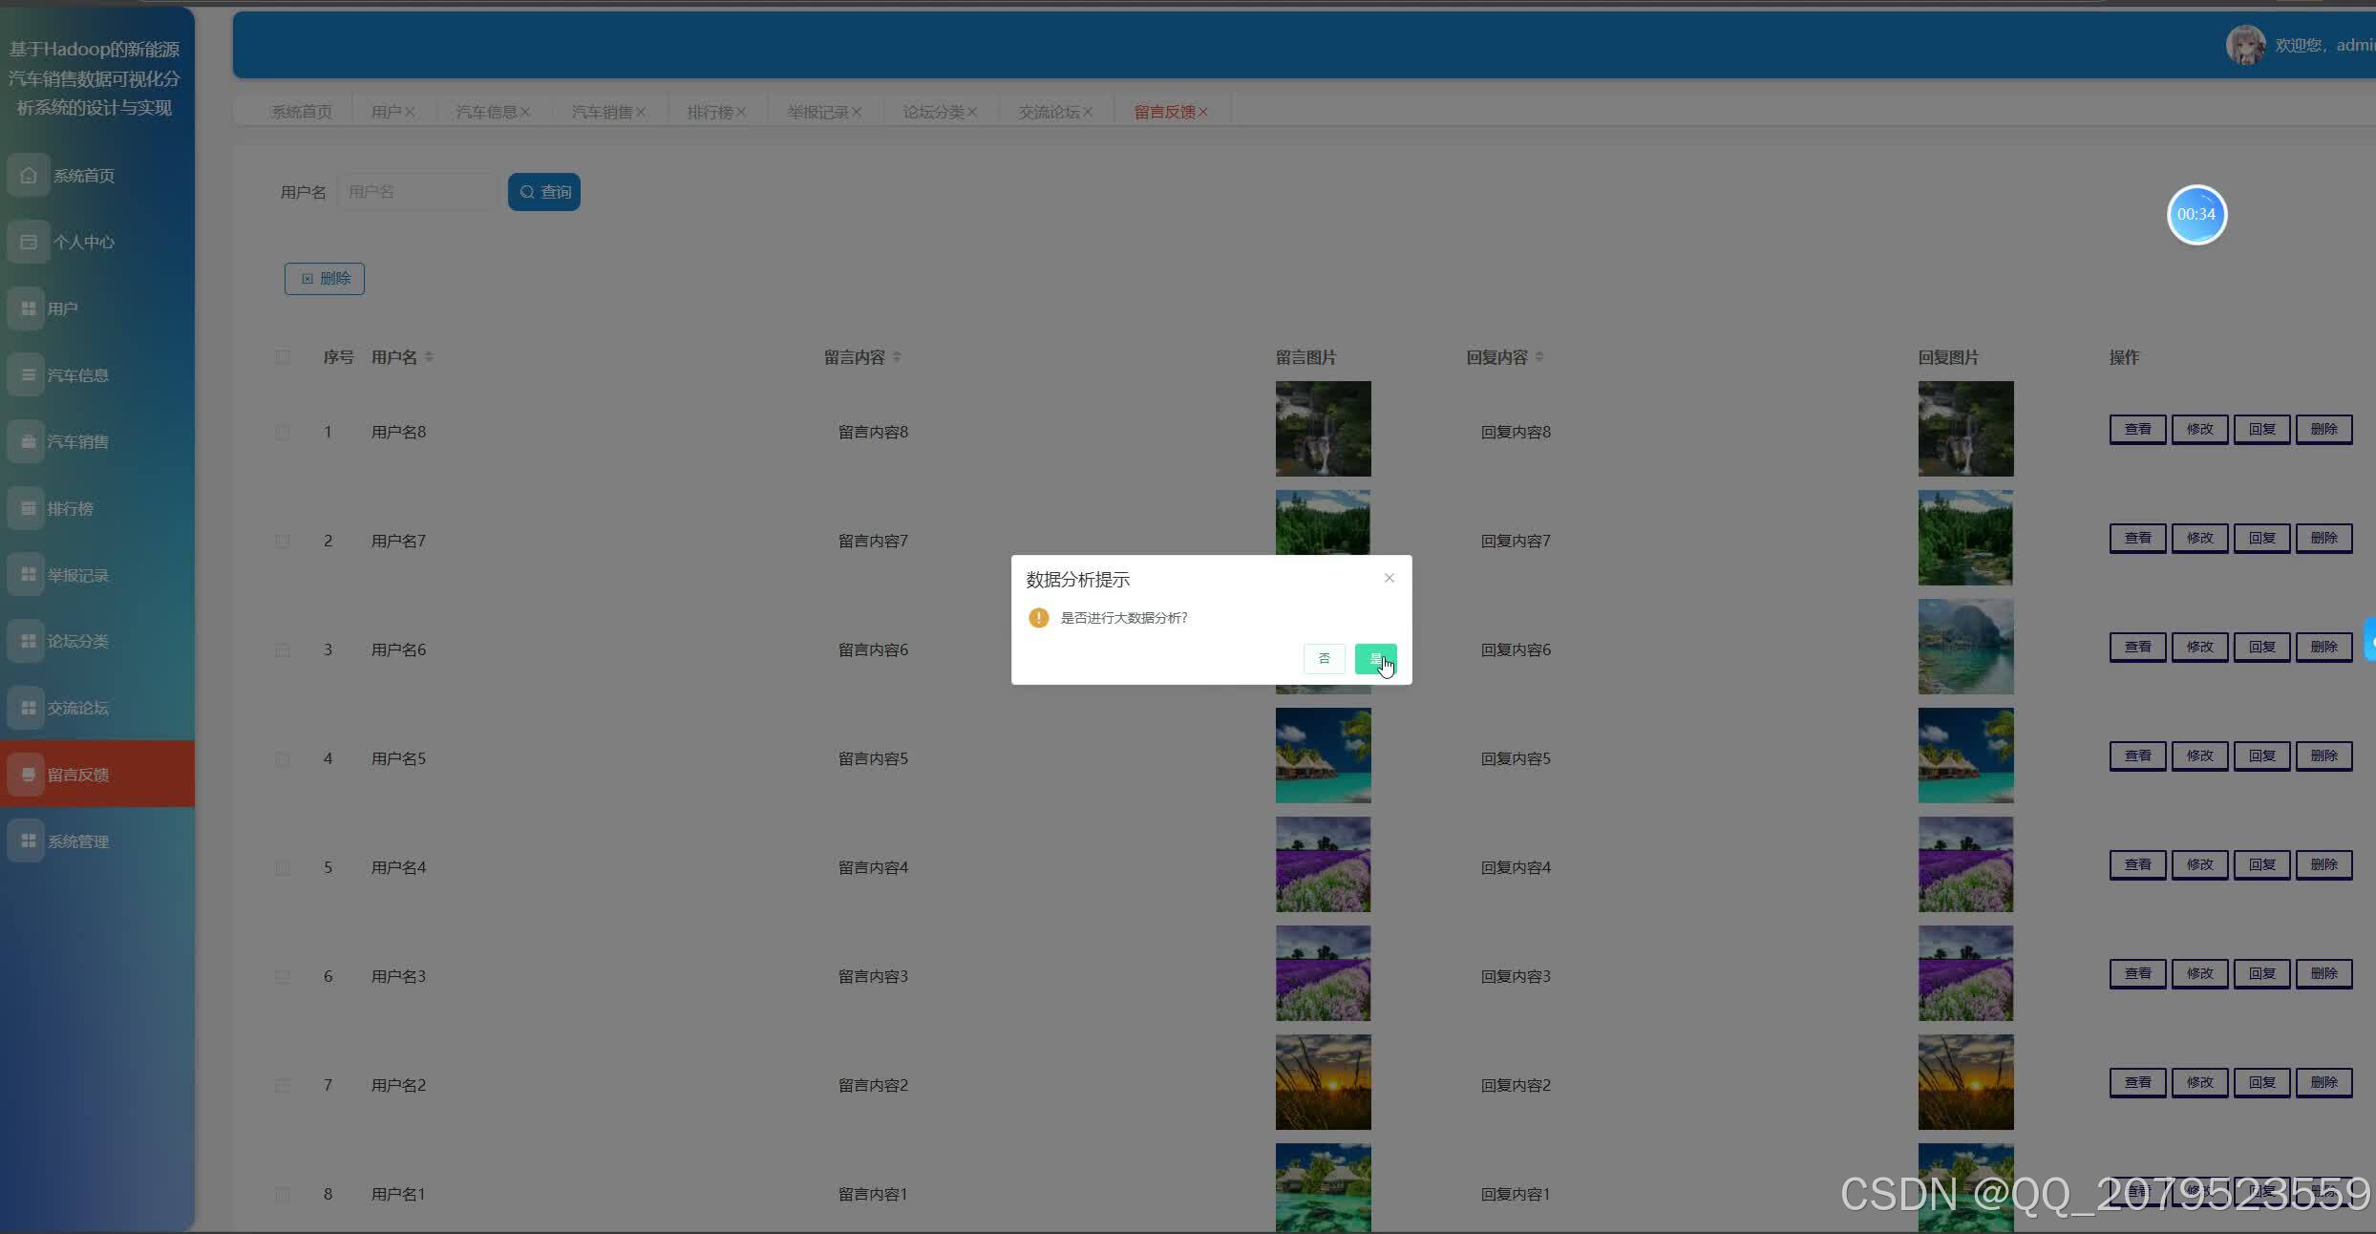The image size is (2376, 1234).
Task: Open 汽车信息 via its sidebar icon
Action: [29, 375]
